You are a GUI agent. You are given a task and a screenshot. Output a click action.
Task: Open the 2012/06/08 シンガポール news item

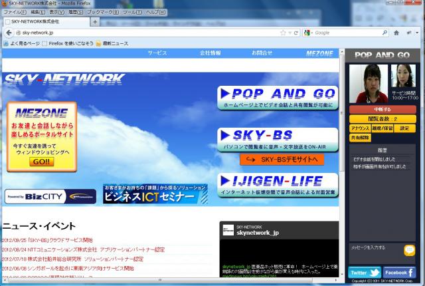(x=68, y=268)
